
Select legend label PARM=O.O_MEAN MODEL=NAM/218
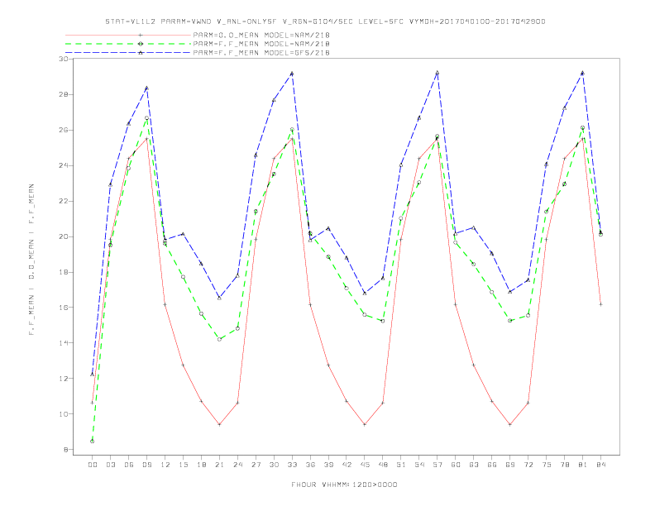click(261, 35)
